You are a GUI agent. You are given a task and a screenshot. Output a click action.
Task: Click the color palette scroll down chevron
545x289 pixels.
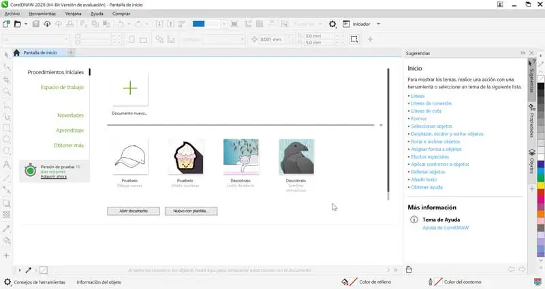(x=541, y=260)
